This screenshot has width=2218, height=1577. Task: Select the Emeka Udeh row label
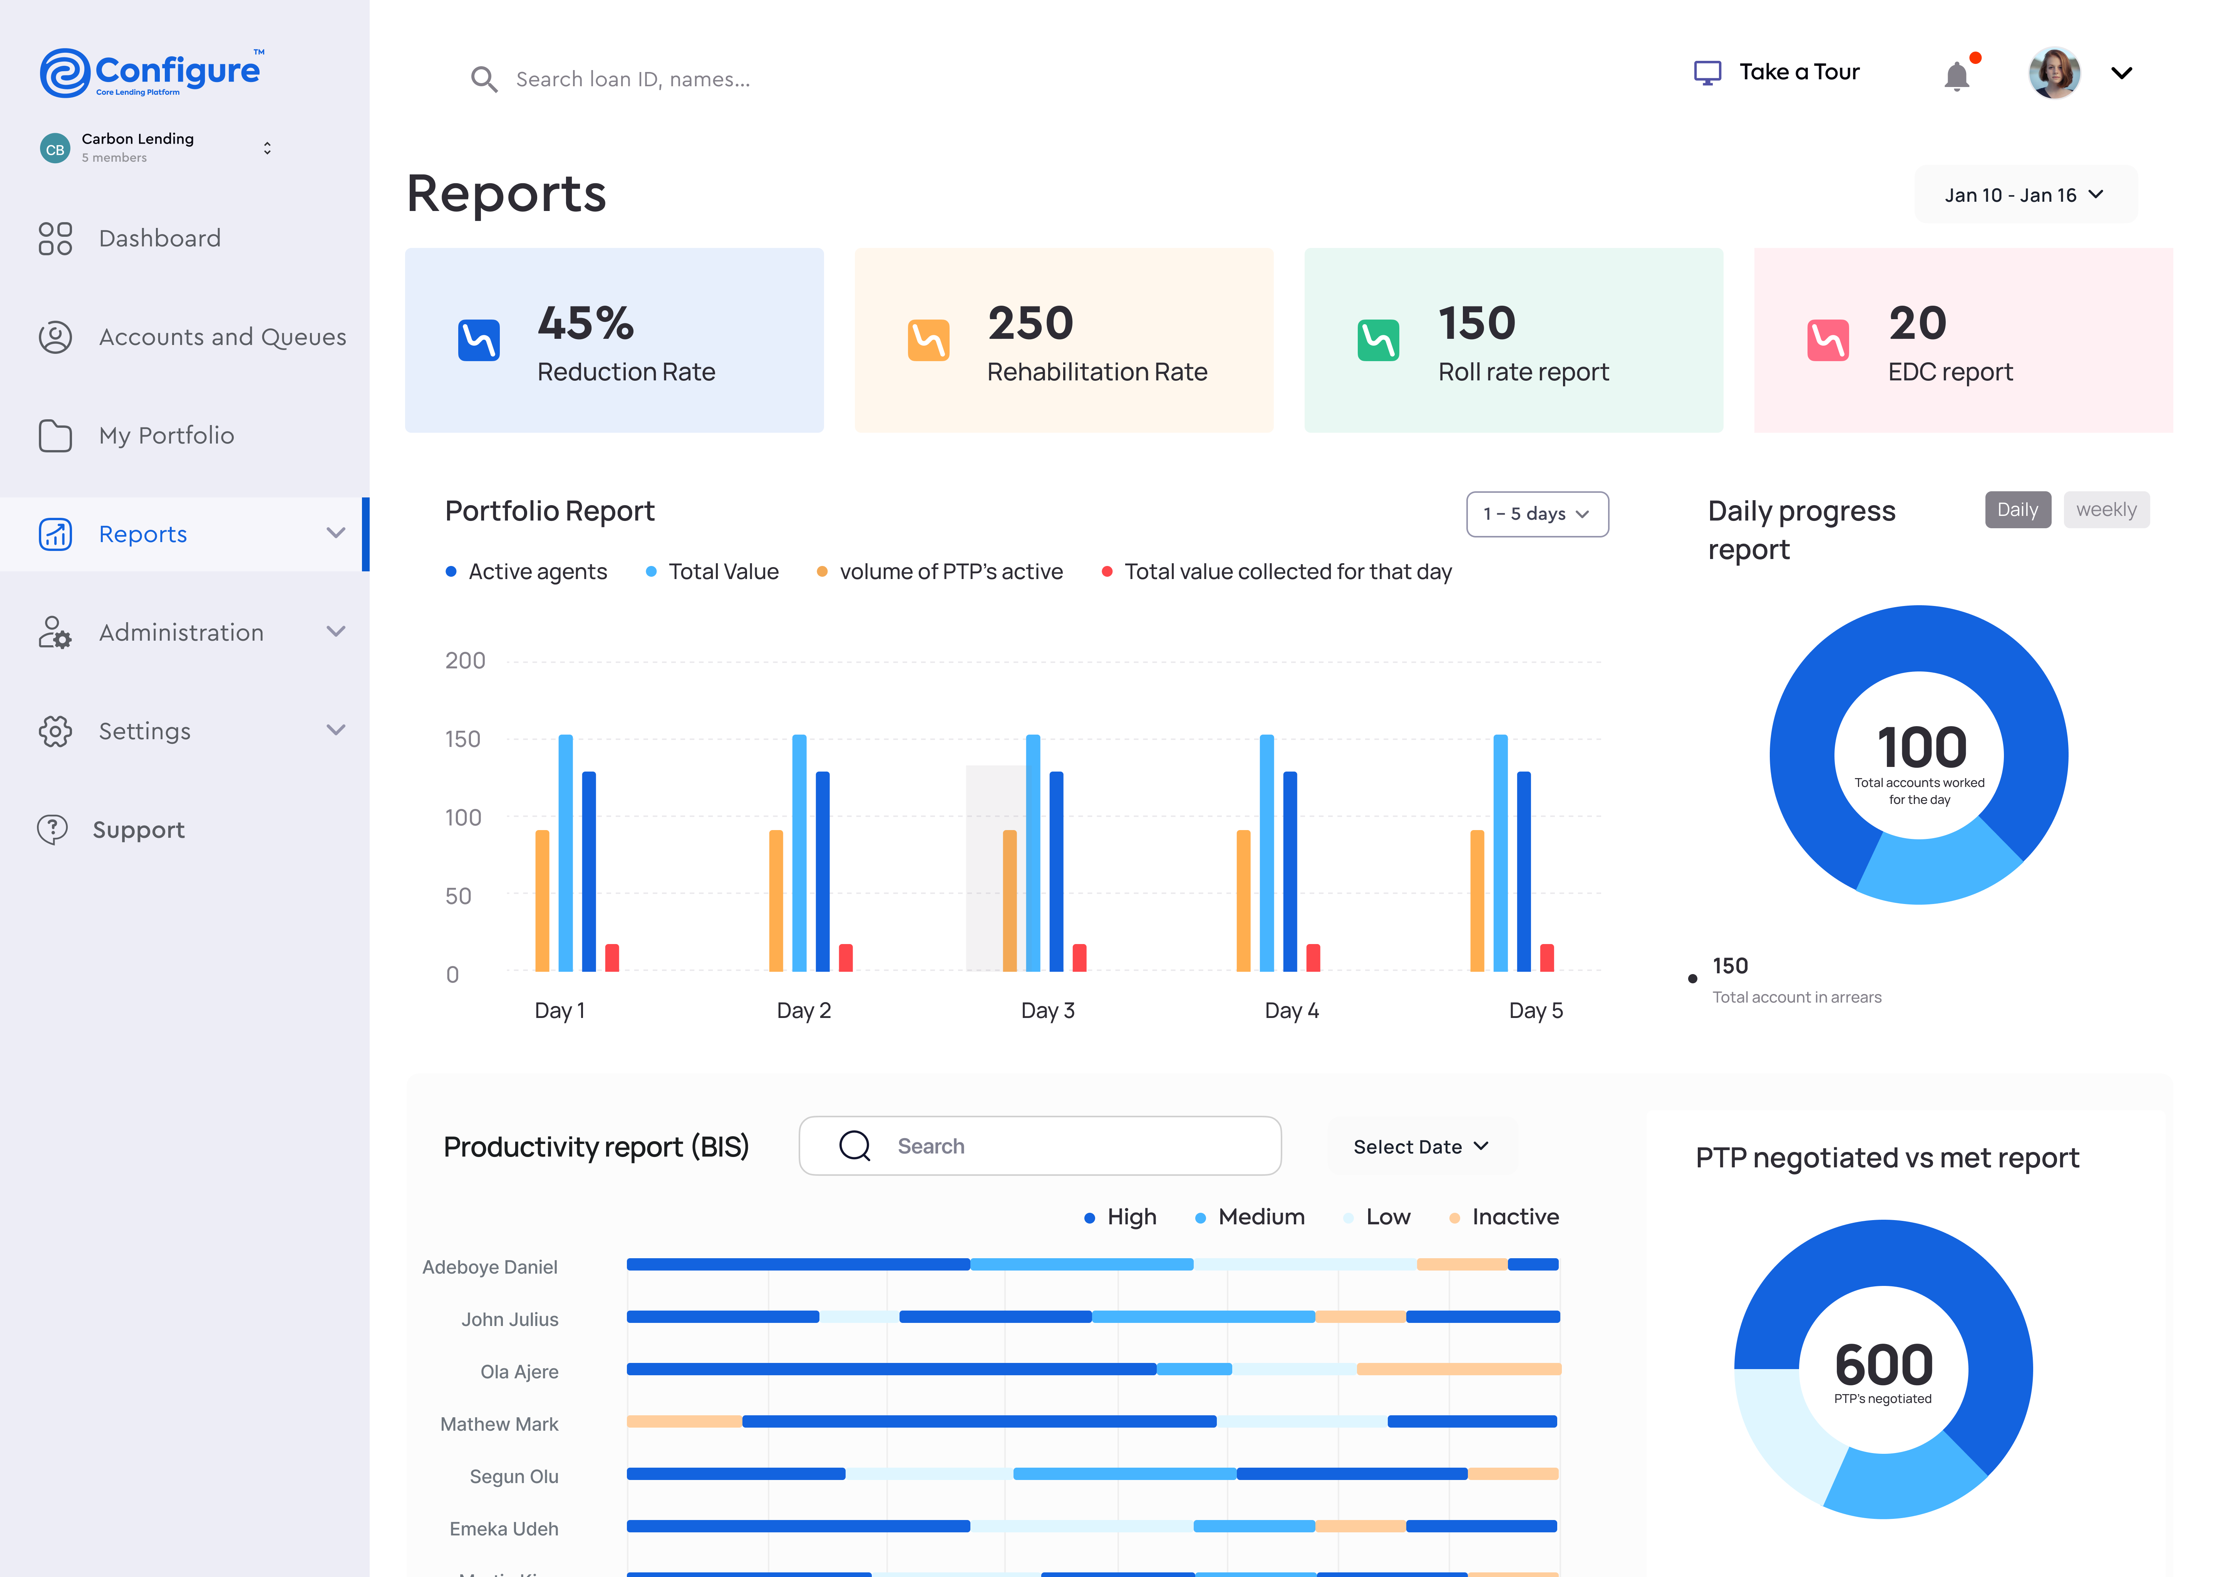pos(504,1529)
